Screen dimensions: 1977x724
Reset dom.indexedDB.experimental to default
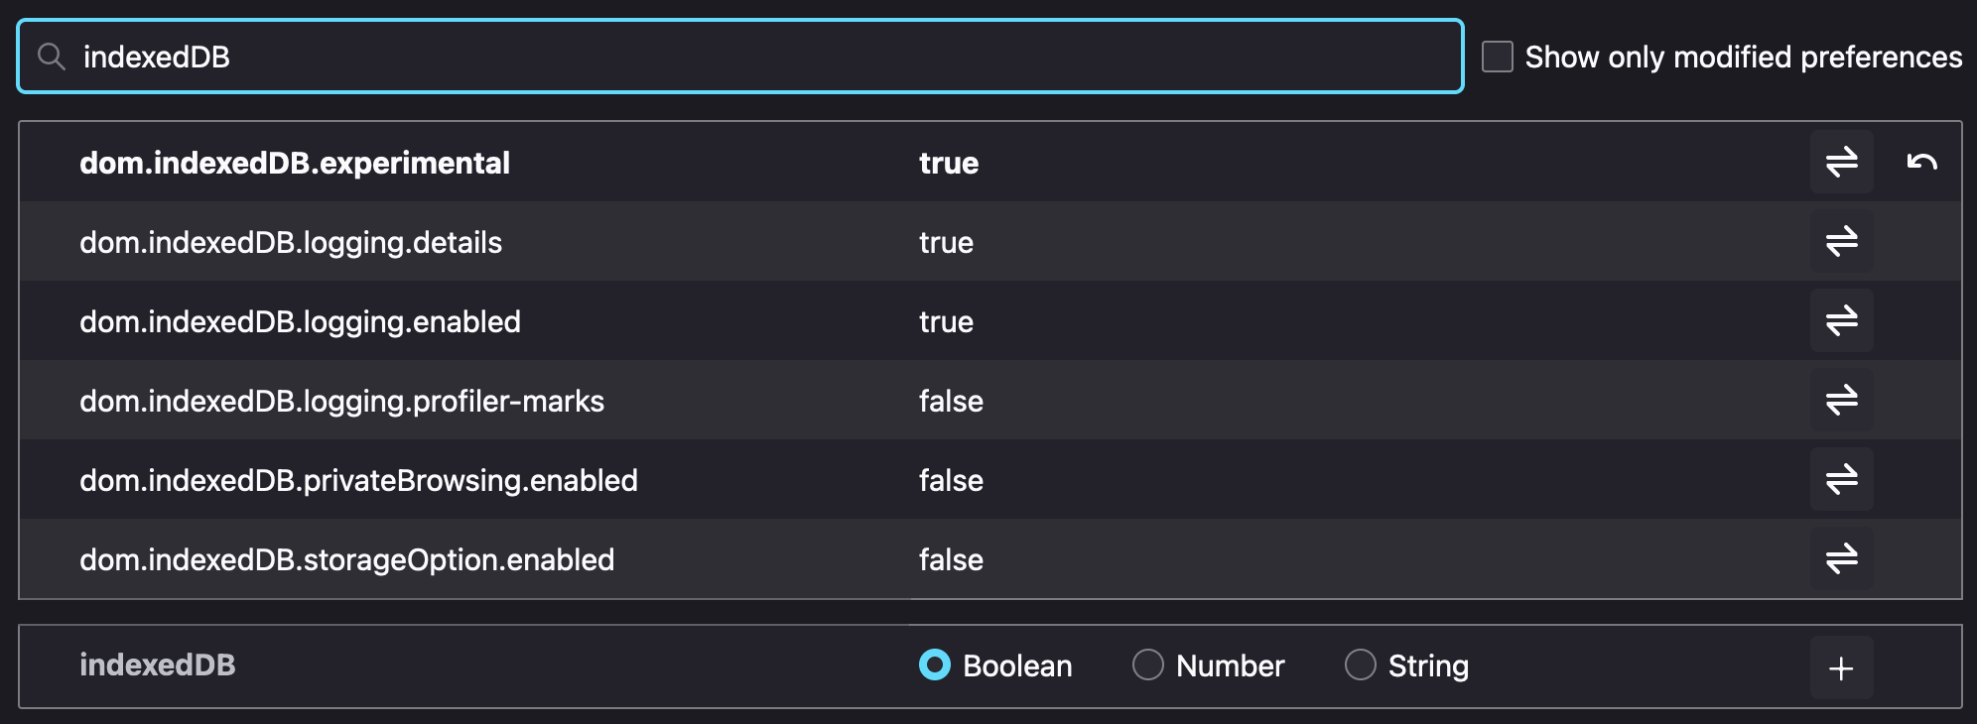[x=1921, y=162]
